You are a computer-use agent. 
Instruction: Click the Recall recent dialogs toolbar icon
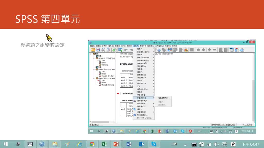120,50
